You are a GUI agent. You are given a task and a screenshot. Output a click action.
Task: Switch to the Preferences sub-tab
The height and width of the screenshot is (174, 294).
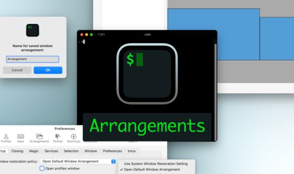point(112,151)
